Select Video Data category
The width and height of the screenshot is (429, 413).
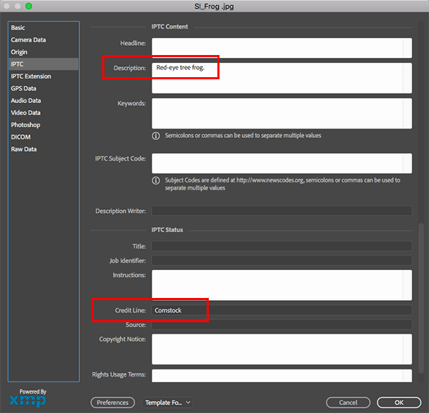(44, 113)
